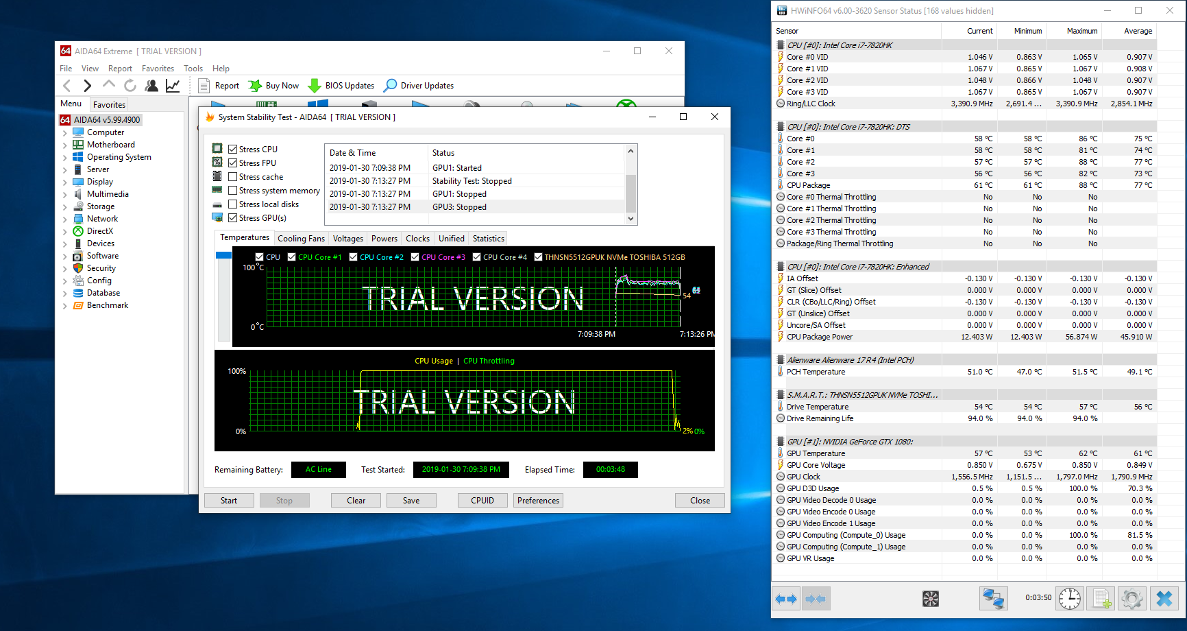
Task: Click the Clear button in Stability Test
Action: 356,501
